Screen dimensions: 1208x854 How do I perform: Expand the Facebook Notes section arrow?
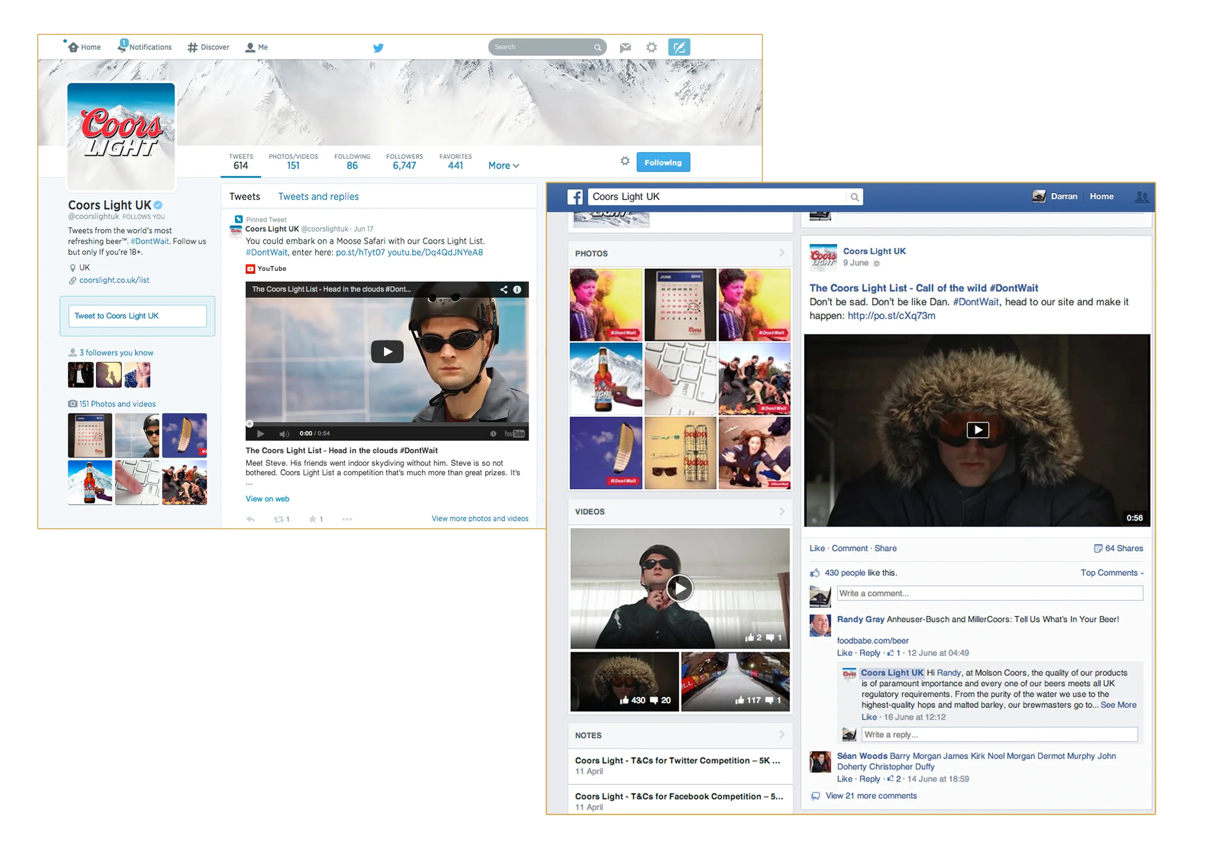click(782, 735)
